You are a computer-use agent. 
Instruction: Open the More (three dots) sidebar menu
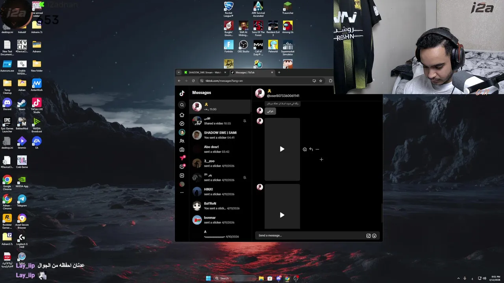[x=182, y=193]
